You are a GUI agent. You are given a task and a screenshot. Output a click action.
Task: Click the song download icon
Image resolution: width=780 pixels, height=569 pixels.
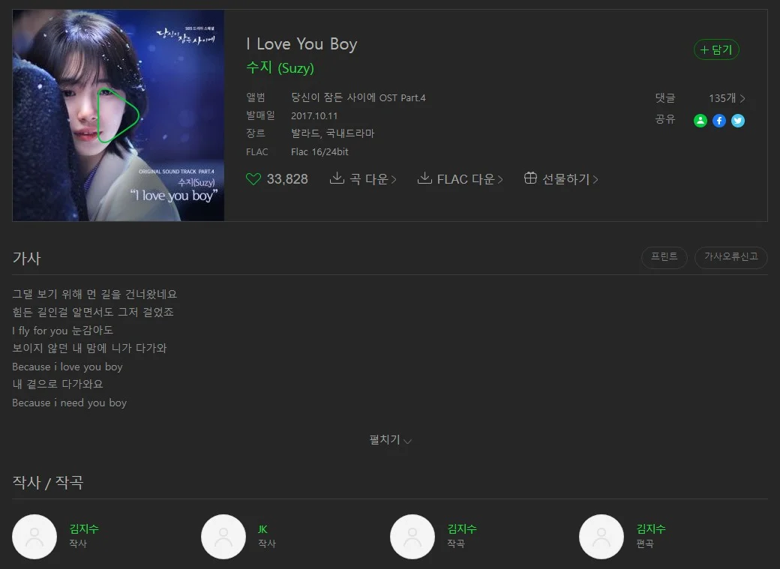(x=337, y=178)
